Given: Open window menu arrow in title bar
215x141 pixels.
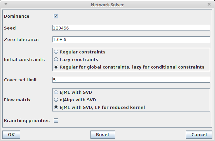Looking at the screenshot, I should (6, 4).
